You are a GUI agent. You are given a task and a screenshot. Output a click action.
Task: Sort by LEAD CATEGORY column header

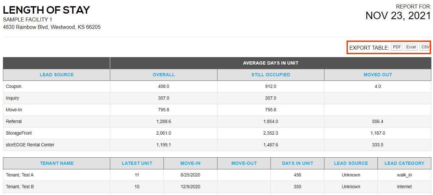[404, 163]
